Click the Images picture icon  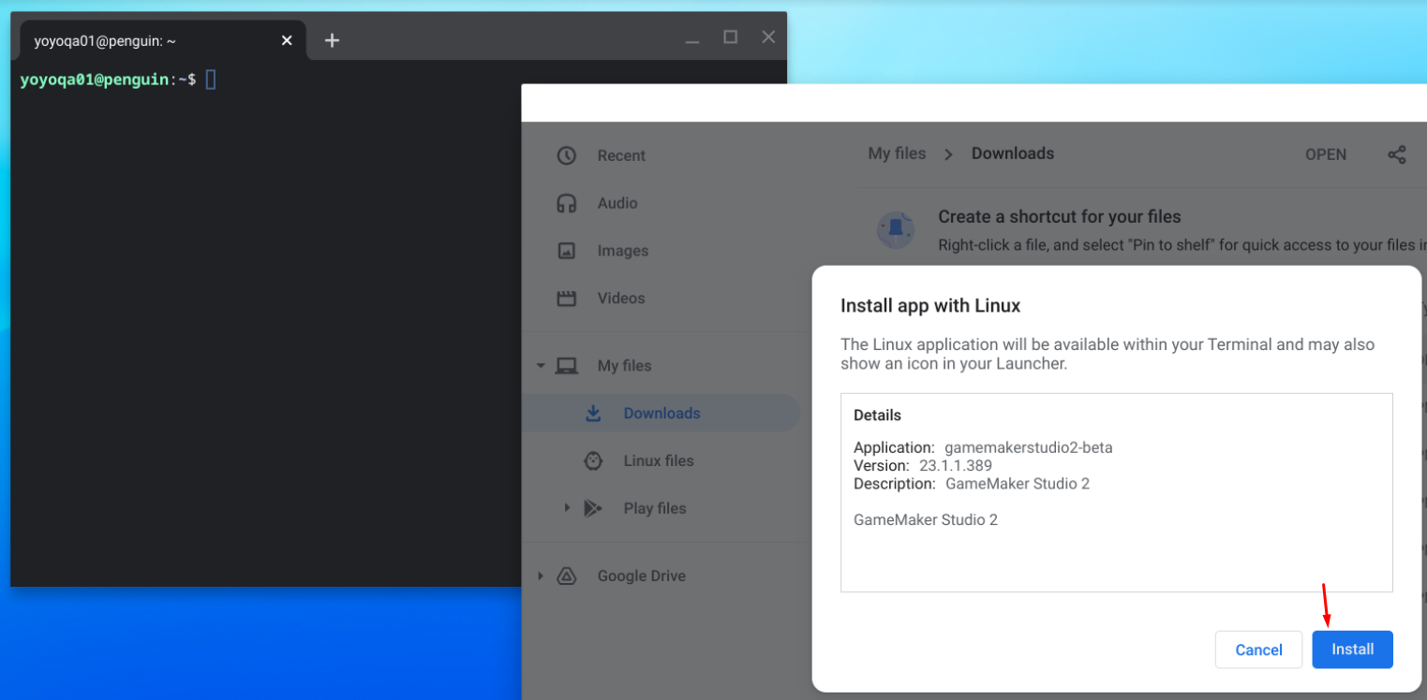click(567, 251)
